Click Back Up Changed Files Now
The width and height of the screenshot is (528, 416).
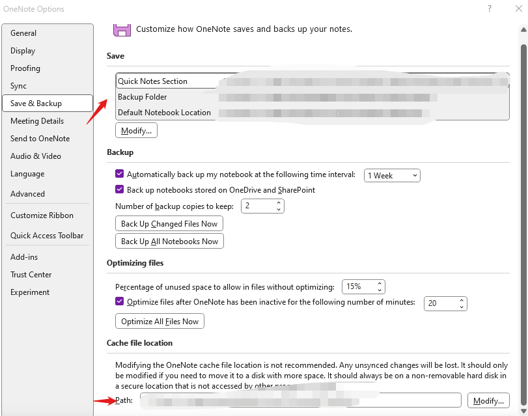coord(169,224)
